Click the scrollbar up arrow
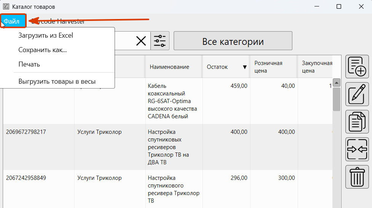Screen dimensions: 372x208 pos(337,83)
